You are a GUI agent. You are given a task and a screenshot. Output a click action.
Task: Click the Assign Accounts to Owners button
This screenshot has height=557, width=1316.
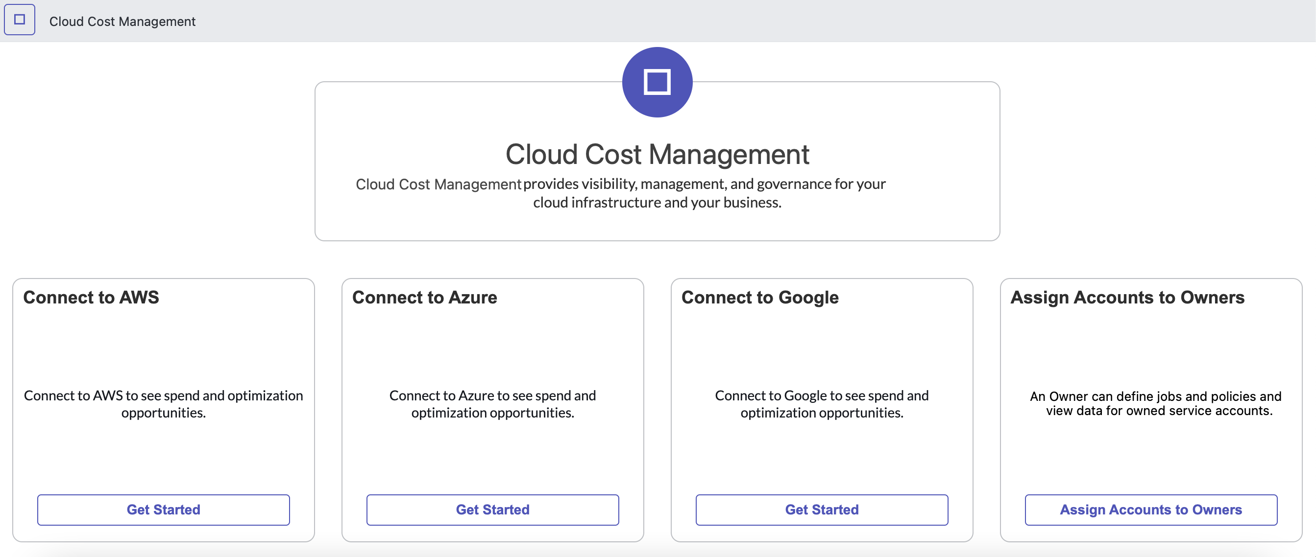pyautogui.click(x=1150, y=510)
